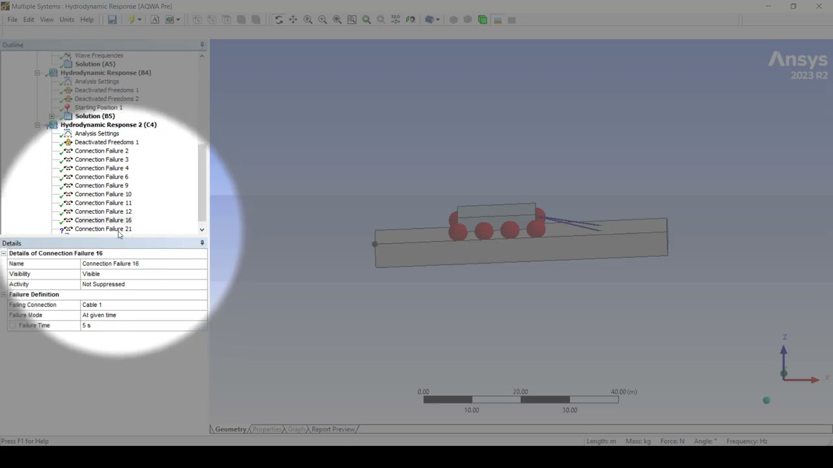The image size is (833, 468).
Task: Collapse Hydrodynamic Response 2 (C4) node
Action: 37,125
